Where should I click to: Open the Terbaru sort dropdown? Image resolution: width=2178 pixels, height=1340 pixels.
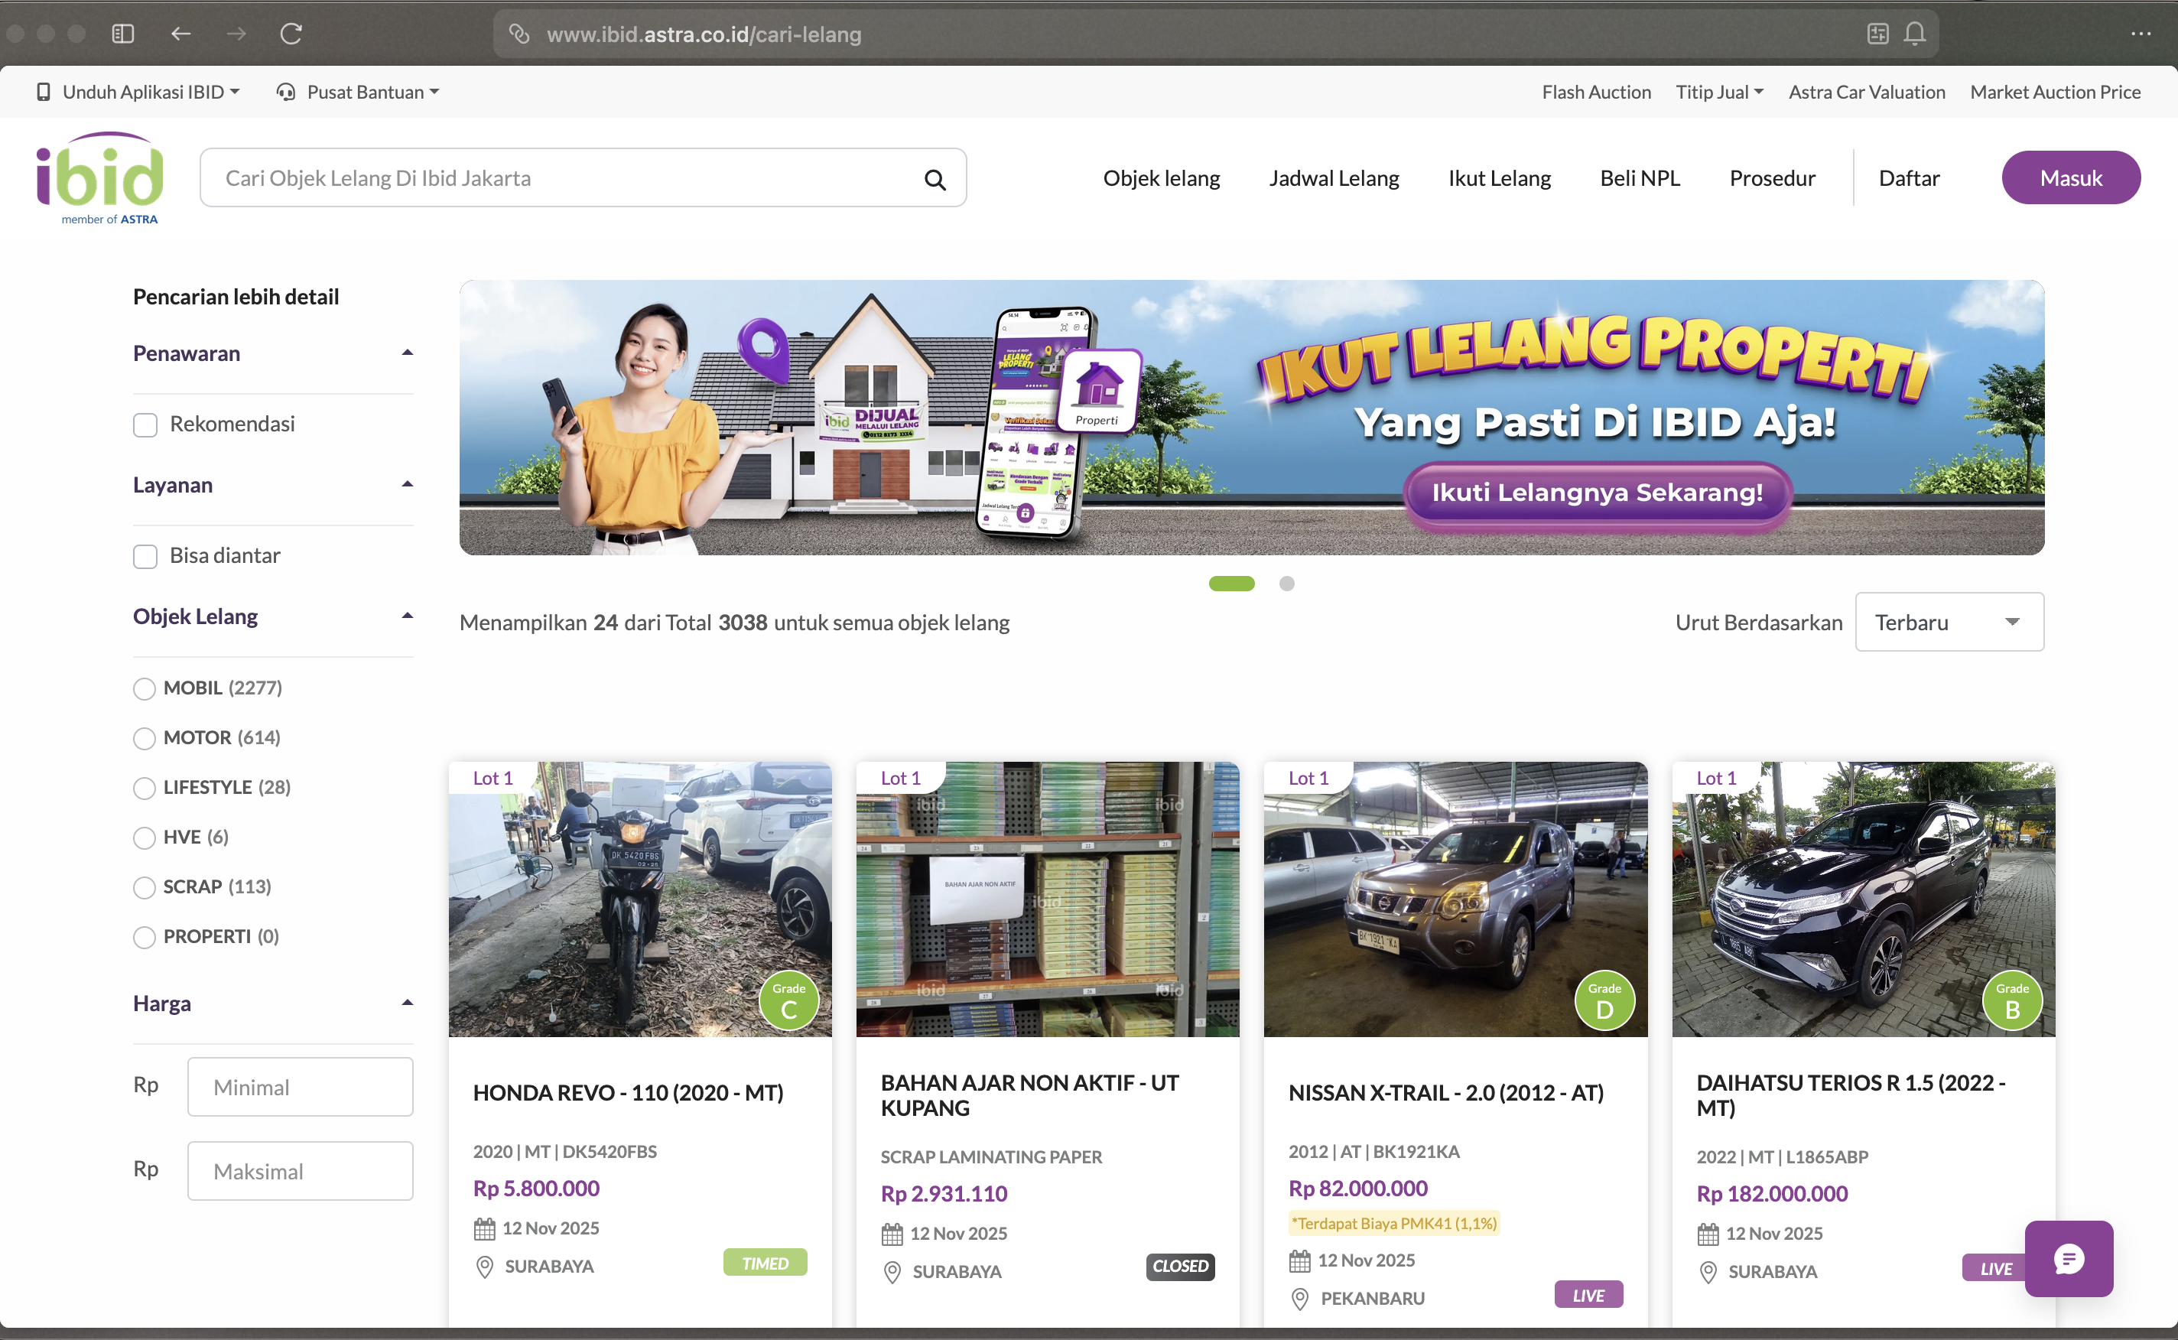[x=1949, y=622]
